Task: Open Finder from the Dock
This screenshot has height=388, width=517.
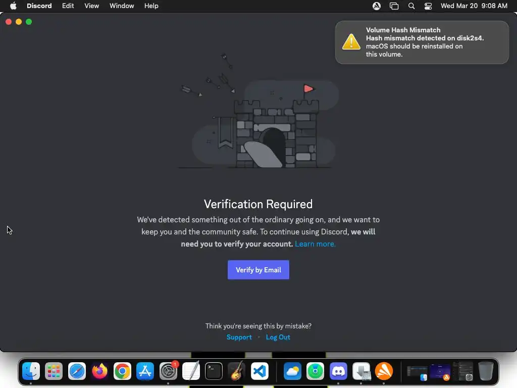Action: click(31, 371)
